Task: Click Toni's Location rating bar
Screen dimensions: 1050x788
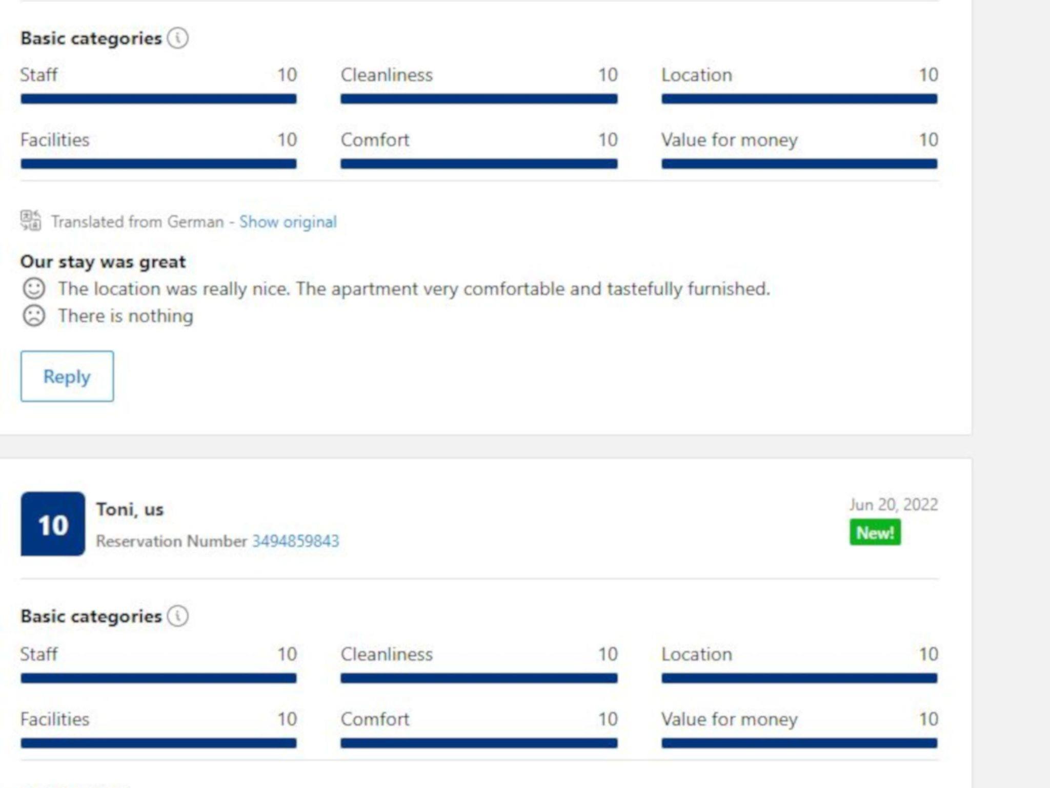Action: coord(799,678)
